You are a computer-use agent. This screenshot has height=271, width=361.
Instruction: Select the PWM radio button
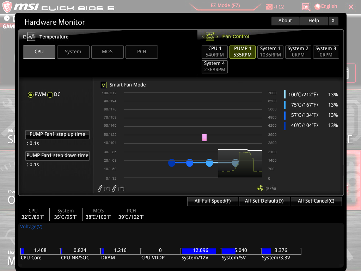click(x=30, y=95)
